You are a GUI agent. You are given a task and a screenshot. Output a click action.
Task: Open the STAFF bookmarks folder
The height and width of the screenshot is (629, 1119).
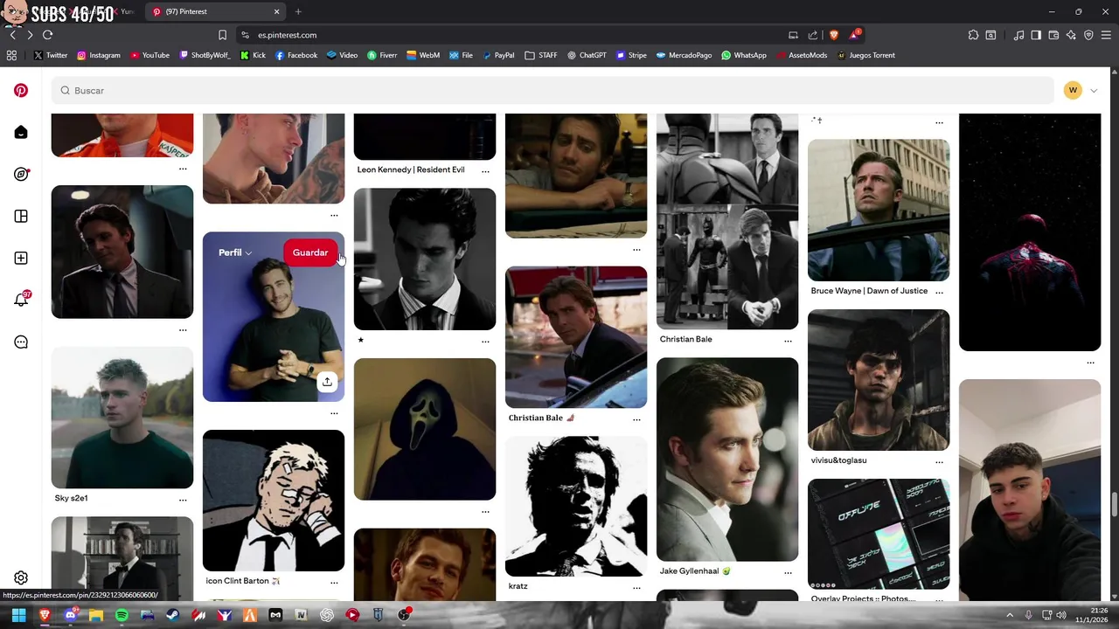pos(541,55)
